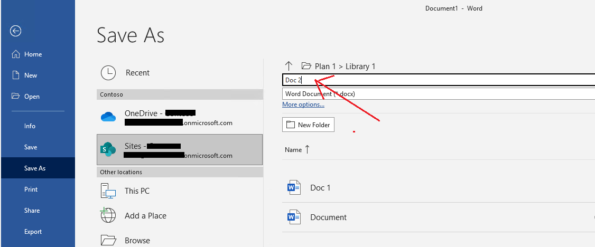Go back using the circled arrow
This screenshot has width=595, height=247.
point(15,31)
